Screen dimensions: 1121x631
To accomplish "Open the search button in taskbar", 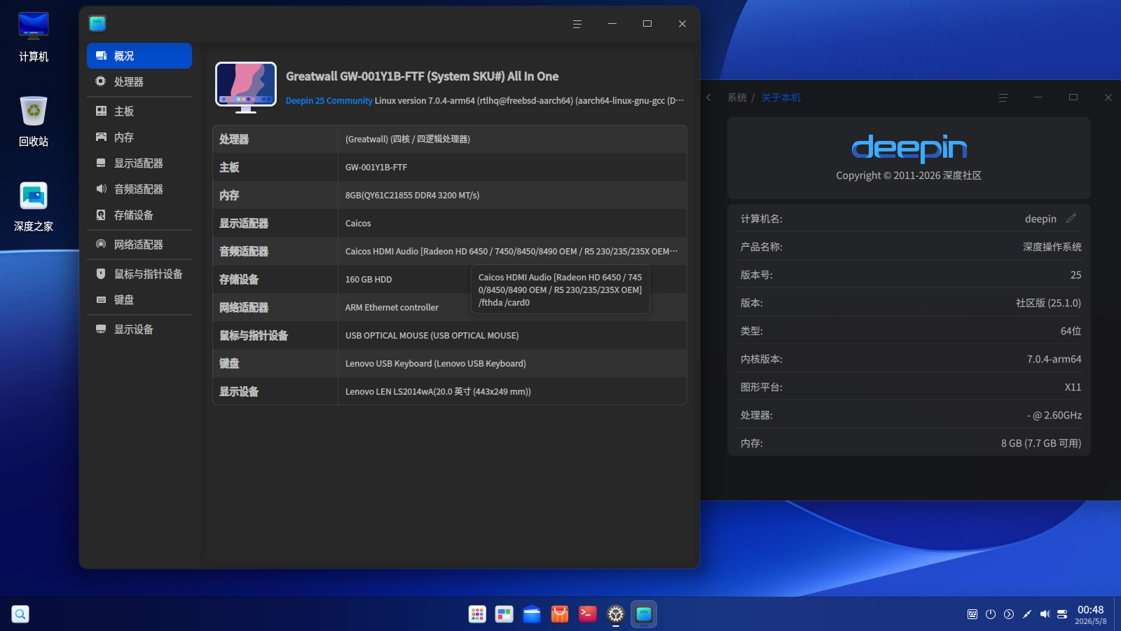I will 20,614.
